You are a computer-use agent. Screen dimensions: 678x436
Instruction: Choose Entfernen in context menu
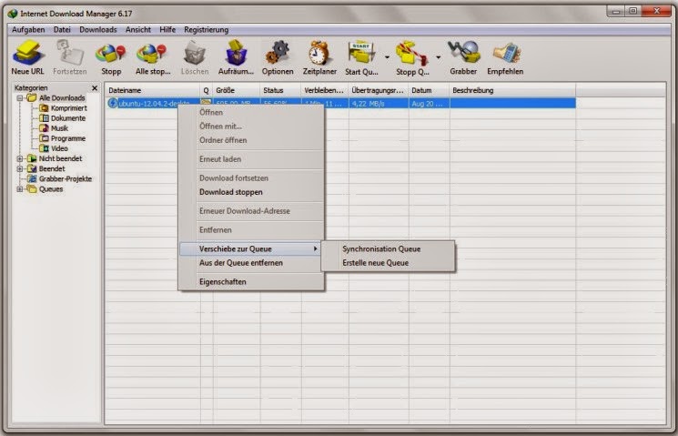[x=251, y=230]
